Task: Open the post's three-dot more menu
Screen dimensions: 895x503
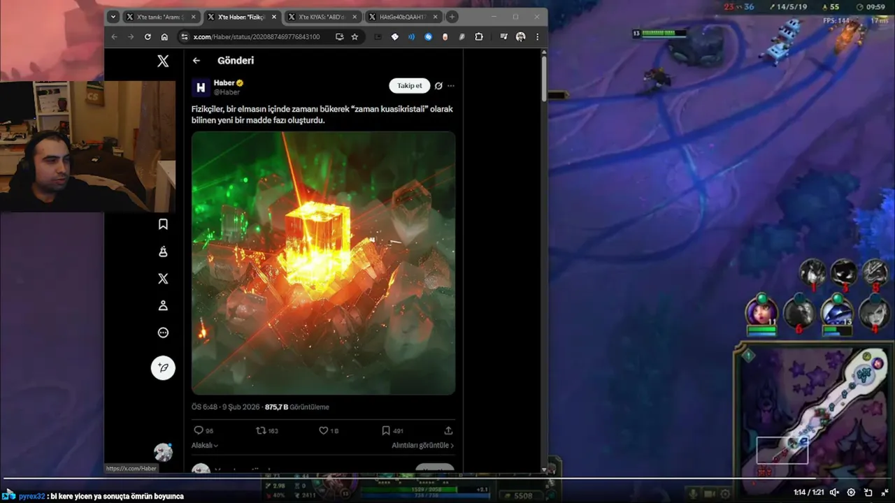Action: pyautogui.click(x=451, y=86)
